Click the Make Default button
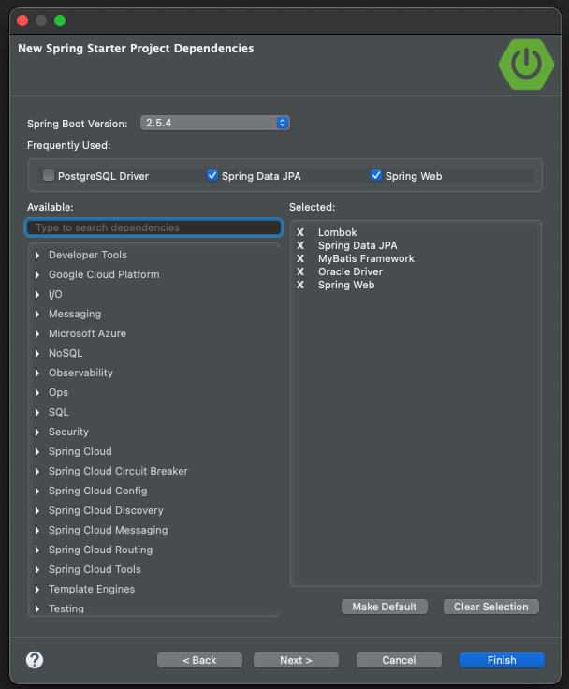 click(x=385, y=607)
